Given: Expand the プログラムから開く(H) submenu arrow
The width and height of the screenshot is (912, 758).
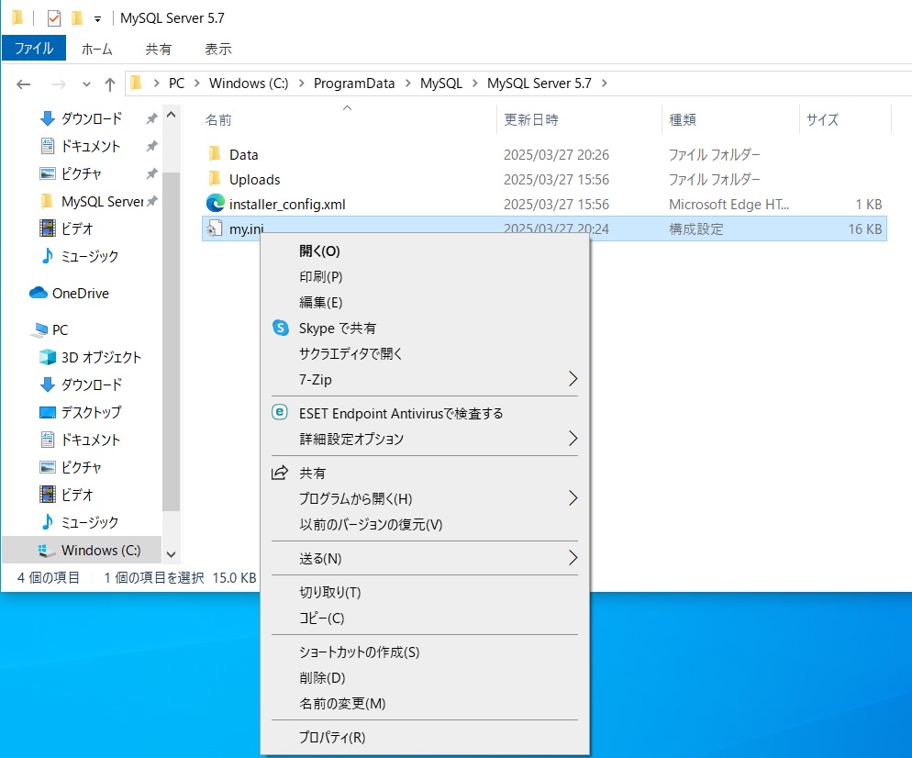Looking at the screenshot, I should pyautogui.click(x=573, y=498).
